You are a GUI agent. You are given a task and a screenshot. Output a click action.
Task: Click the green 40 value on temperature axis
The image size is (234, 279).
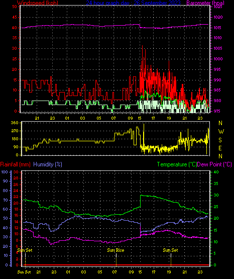pos(216,172)
